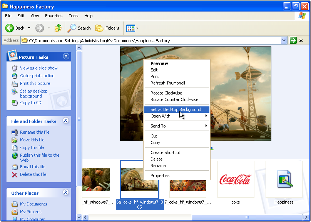This screenshot has width=311, height=222.
Task: Click the Copy to CD icon in Picture Tasks
Action: 15,103
